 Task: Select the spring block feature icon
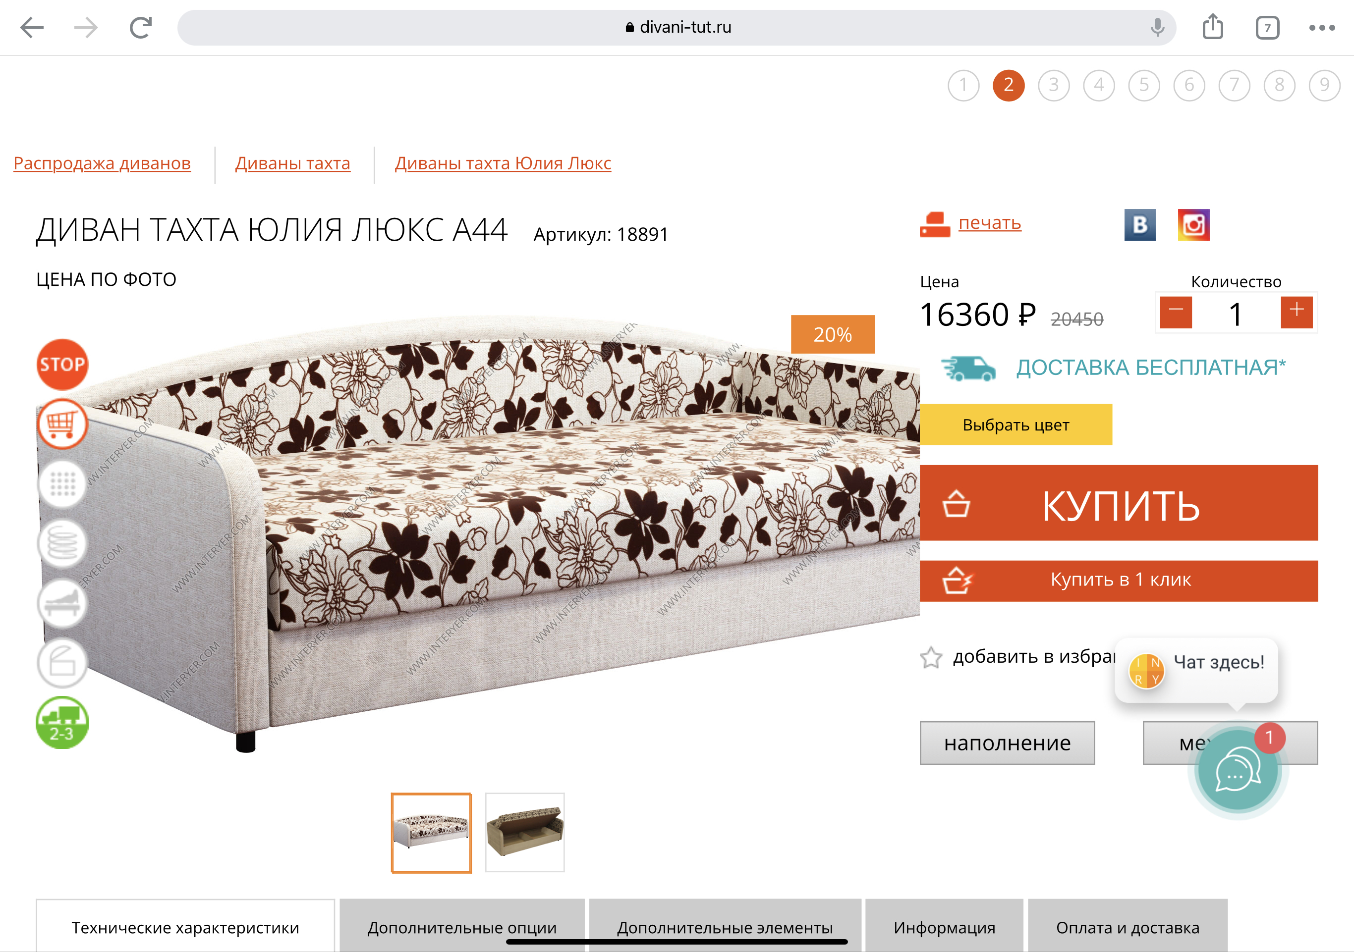click(x=62, y=543)
